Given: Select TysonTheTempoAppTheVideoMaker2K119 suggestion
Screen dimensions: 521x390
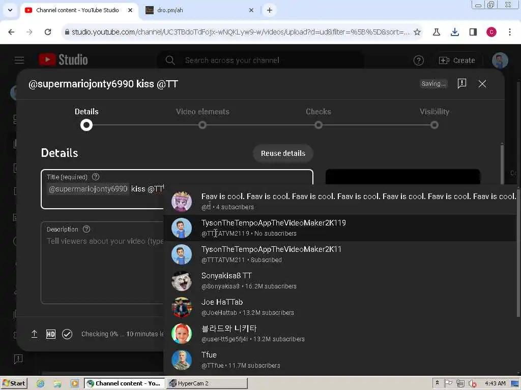Looking at the screenshot, I should (340, 228).
